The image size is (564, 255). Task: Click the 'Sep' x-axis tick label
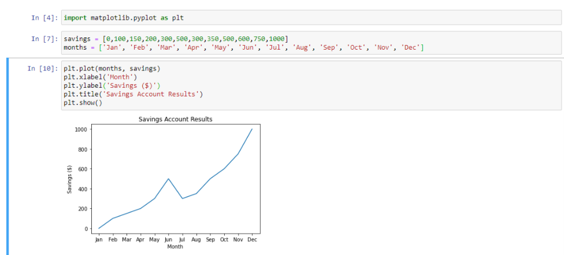210,239
